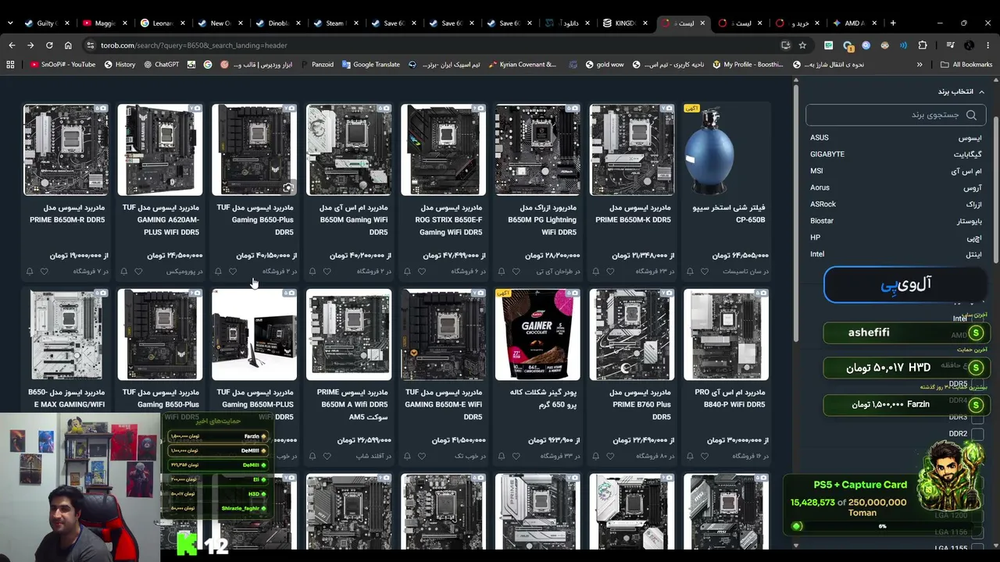Screen dimensions: 1000x562
Task: Filter by GIGABYTE brand
Action: coord(895,155)
